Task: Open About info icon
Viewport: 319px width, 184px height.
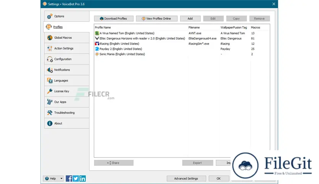Action: (50, 124)
